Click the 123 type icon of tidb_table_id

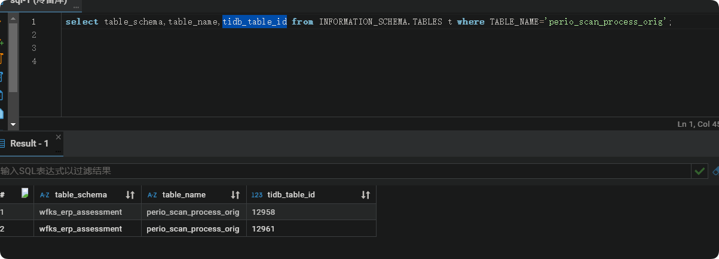257,195
